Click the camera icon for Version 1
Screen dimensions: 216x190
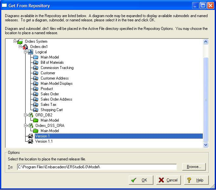(x=30, y=136)
